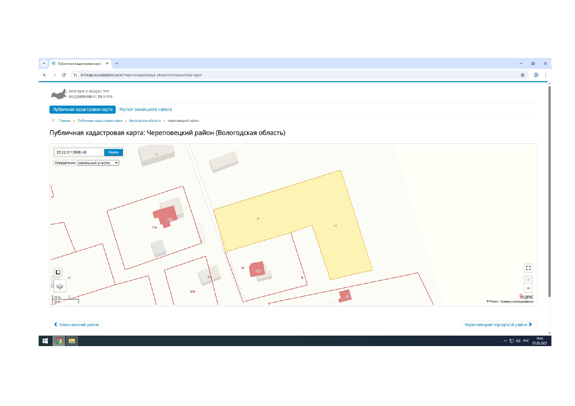Open the map layers icon
Image resolution: width=575 pixels, height=406 pixels.
[60, 286]
